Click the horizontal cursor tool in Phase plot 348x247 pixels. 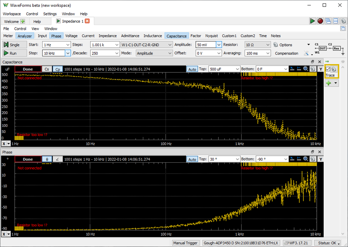coord(299,159)
